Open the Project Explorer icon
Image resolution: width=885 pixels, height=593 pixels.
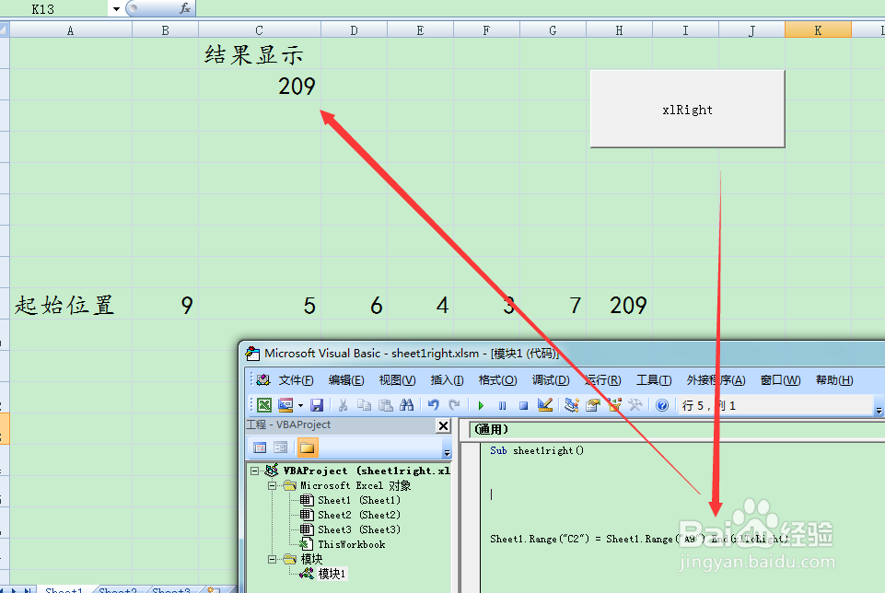coord(572,405)
